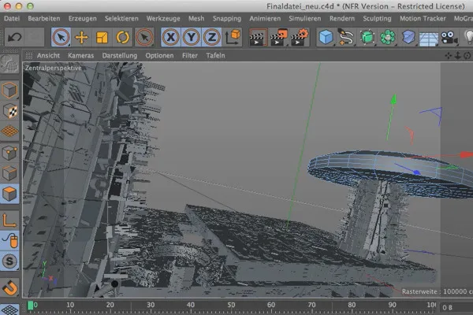Open the Selektieren menu
Screen dimensions: 473x315
[121, 18]
